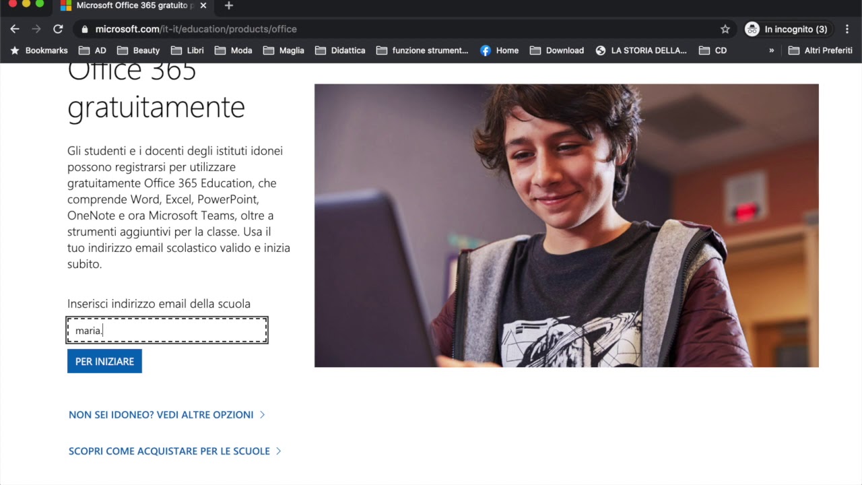Click the student with laptop hero image
This screenshot has width=862, height=485.
click(x=566, y=226)
